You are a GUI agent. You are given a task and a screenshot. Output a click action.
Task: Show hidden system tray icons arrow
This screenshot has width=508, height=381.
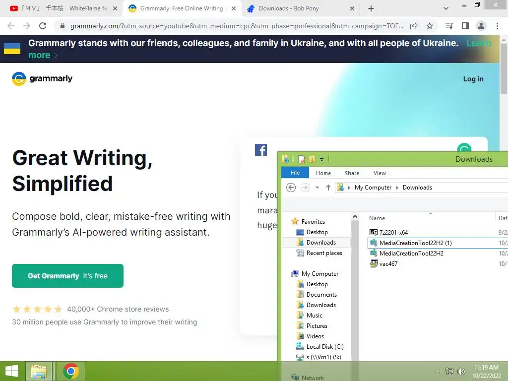[x=437, y=372]
